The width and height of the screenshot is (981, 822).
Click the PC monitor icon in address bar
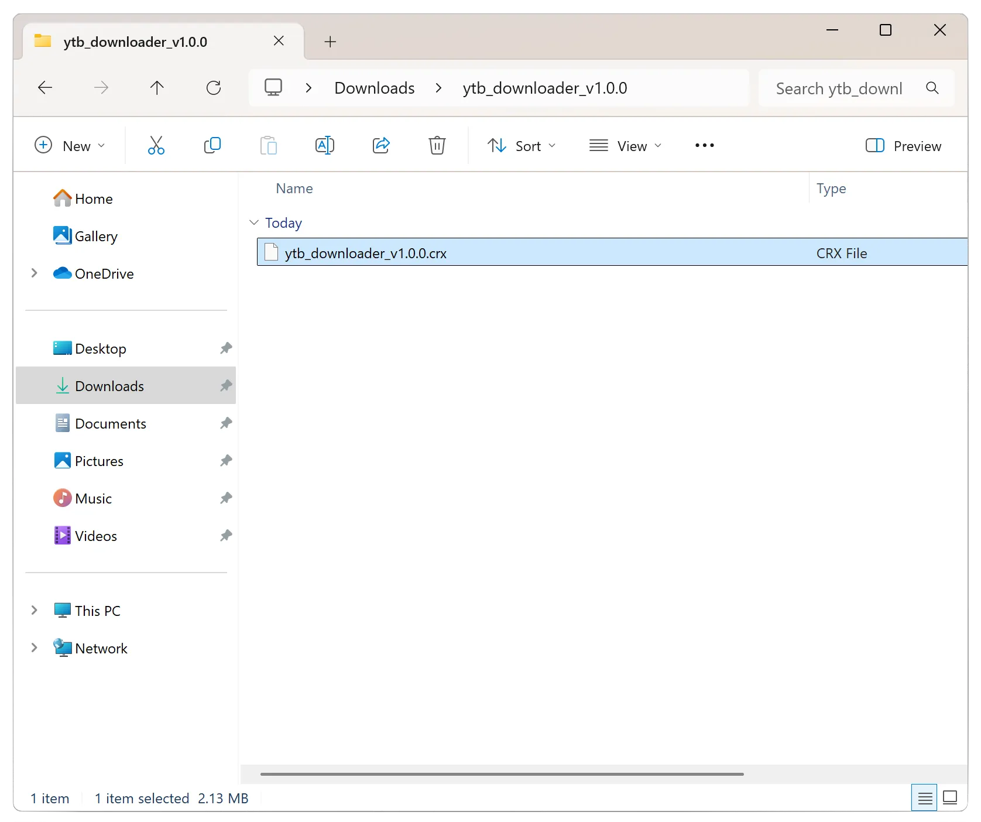[x=273, y=88]
